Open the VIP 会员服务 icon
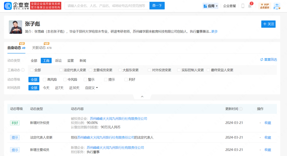Viewport: 287px width, 156px height. [x=265, y=6]
